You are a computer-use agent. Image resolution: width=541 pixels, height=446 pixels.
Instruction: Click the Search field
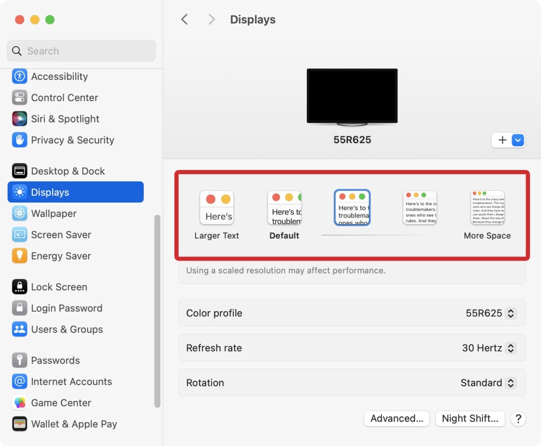point(81,51)
